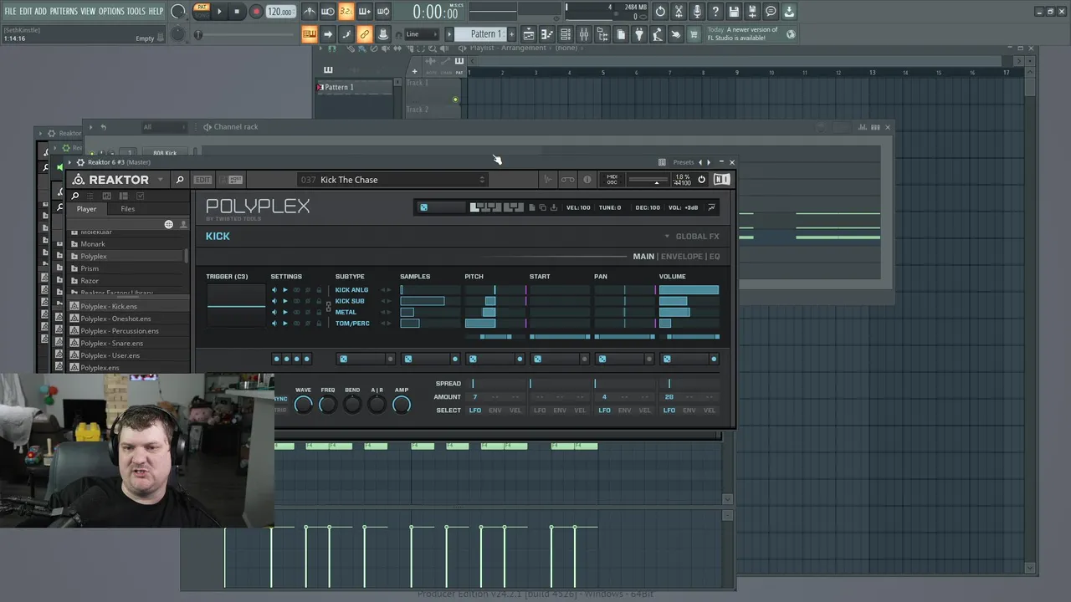Open the OPTIONS menu
The image size is (1071, 602).
111,12
